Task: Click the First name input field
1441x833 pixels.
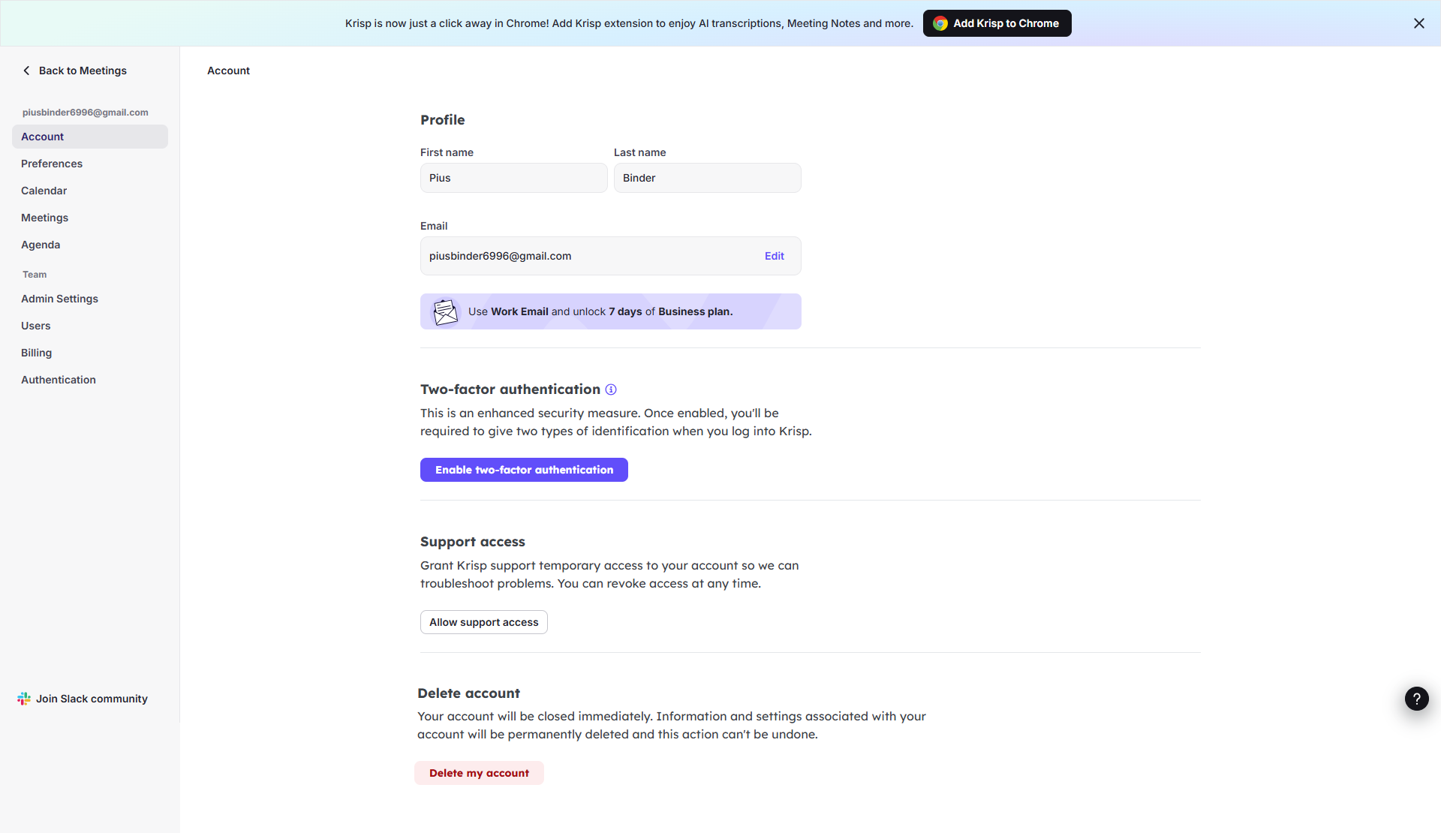Action: (513, 178)
